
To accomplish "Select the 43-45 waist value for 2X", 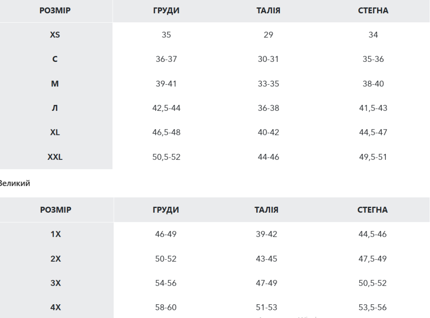I will [267, 259].
